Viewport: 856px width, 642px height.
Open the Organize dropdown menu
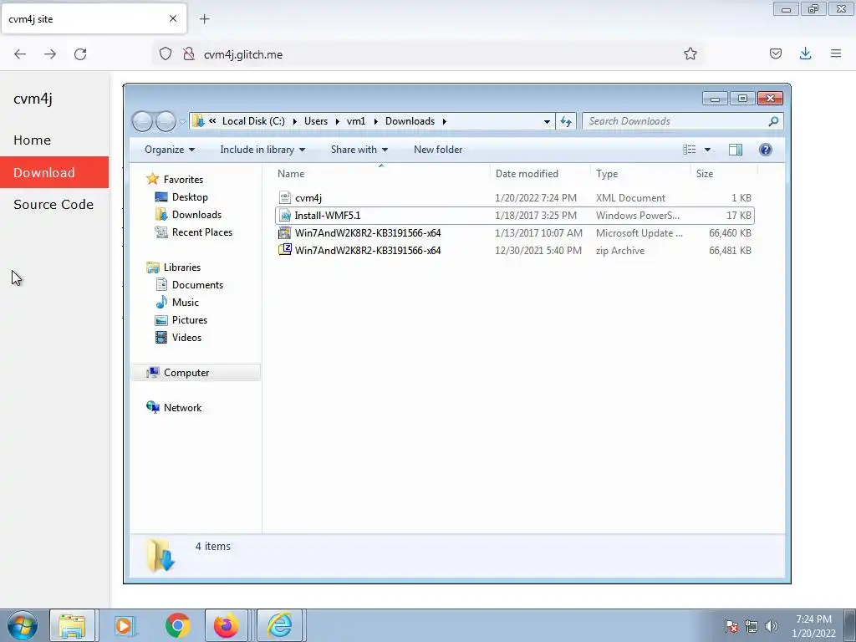click(x=169, y=150)
